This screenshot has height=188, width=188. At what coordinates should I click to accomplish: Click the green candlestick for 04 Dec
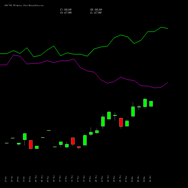(x=151, y=104)
